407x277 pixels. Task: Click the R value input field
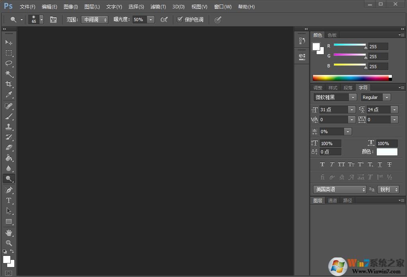click(x=378, y=46)
